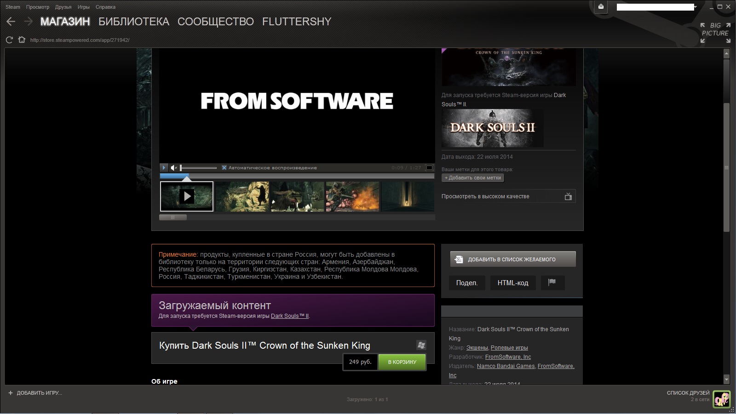Image resolution: width=736 pixels, height=414 pixels.
Task: Select the trailer thumbnail with the play icon
Action: tap(187, 196)
